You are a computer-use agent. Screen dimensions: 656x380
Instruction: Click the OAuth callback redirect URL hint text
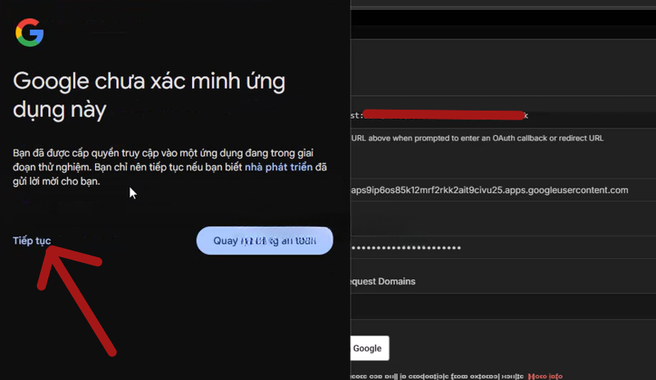477,138
